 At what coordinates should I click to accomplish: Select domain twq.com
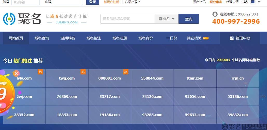67,78
